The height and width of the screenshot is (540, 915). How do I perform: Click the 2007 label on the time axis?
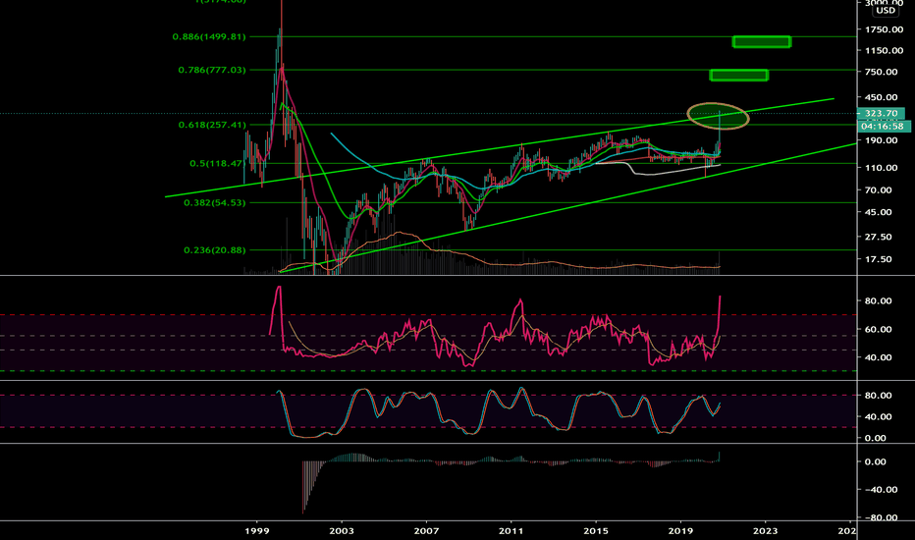click(x=426, y=530)
